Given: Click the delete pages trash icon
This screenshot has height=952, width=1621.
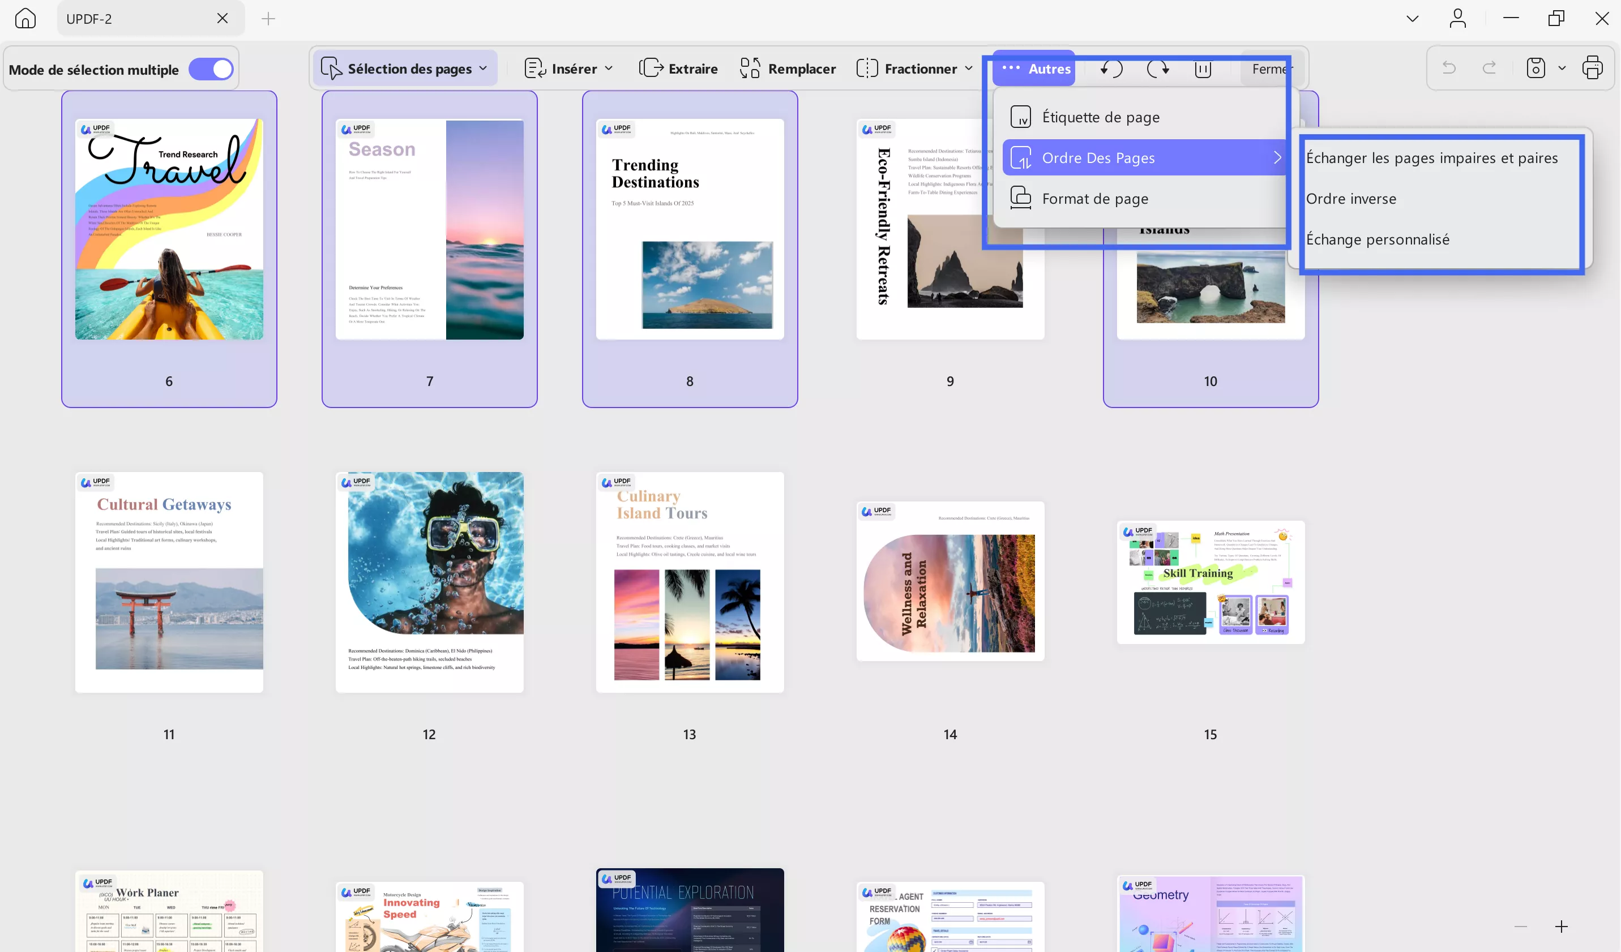Looking at the screenshot, I should (1203, 68).
